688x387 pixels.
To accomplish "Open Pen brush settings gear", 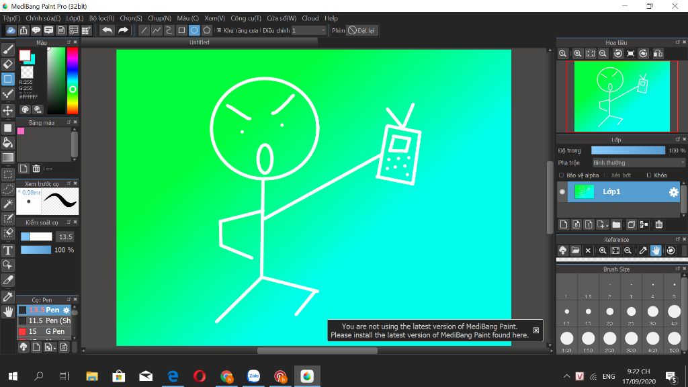I will (x=67, y=310).
